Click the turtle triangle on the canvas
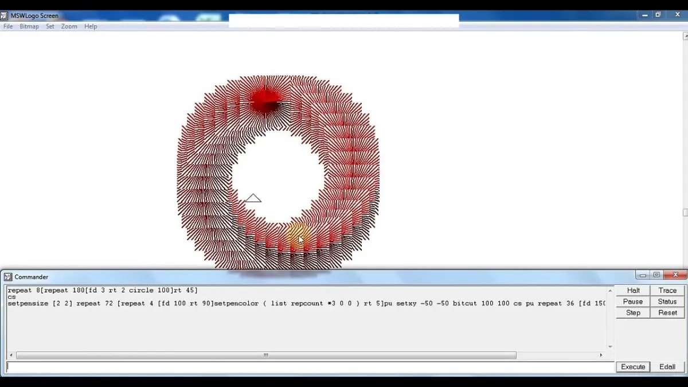The image size is (688, 387). pos(253,198)
